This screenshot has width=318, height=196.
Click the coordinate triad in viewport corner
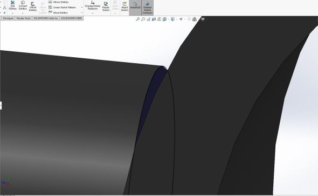[5, 182]
